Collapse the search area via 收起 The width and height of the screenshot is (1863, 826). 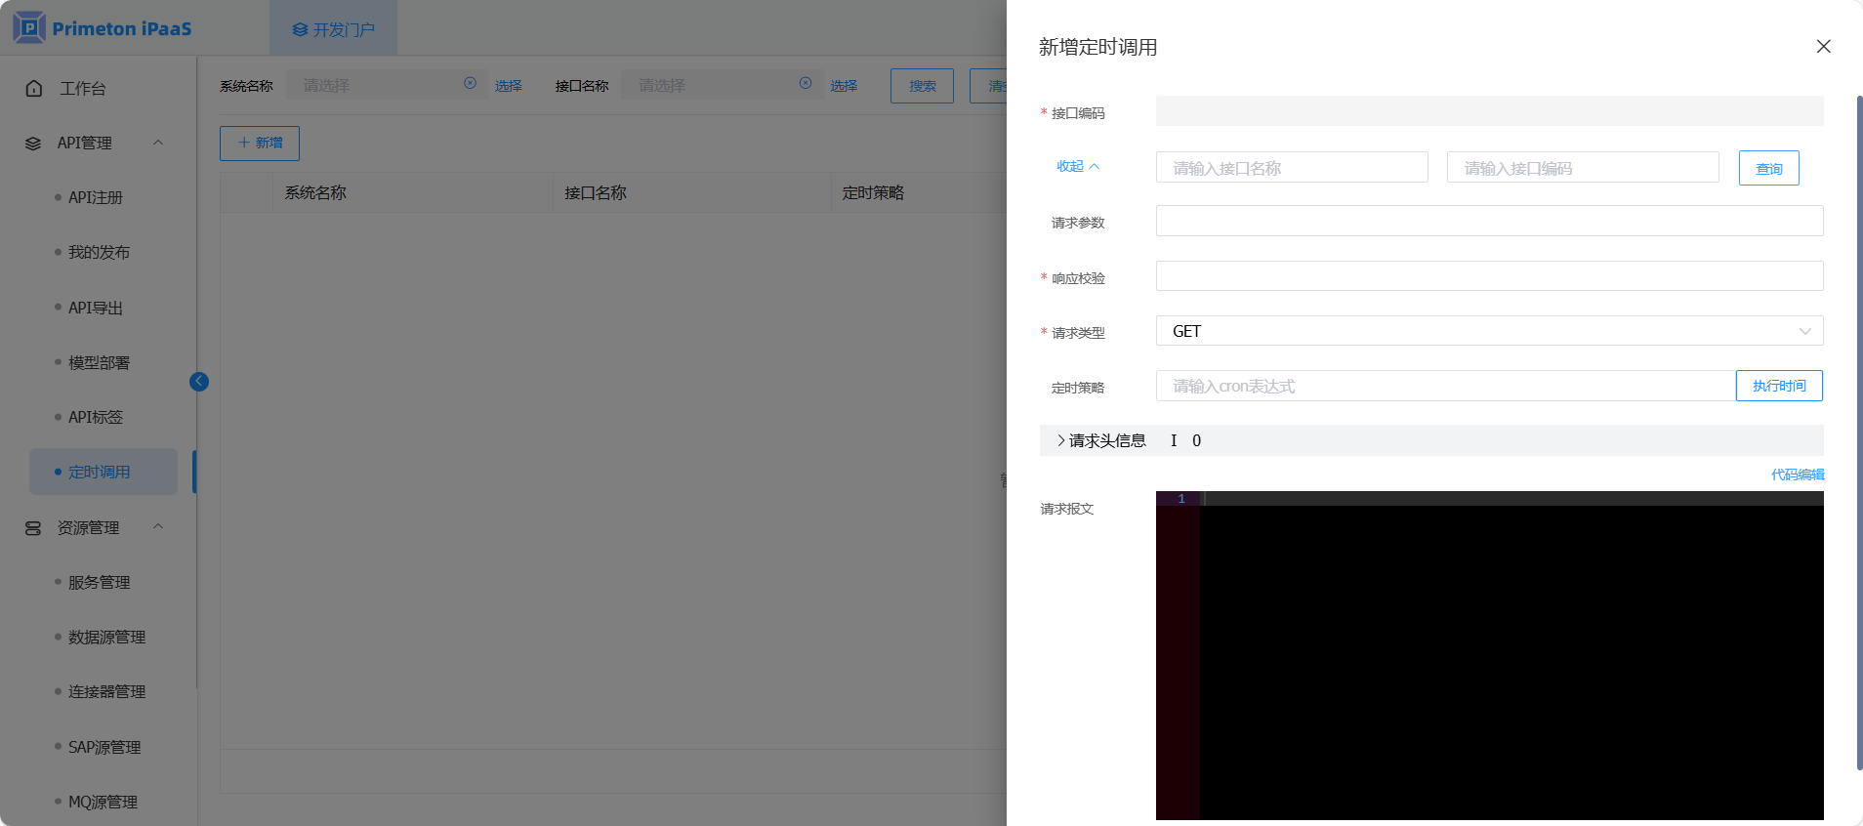pyautogui.click(x=1077, y=167)
